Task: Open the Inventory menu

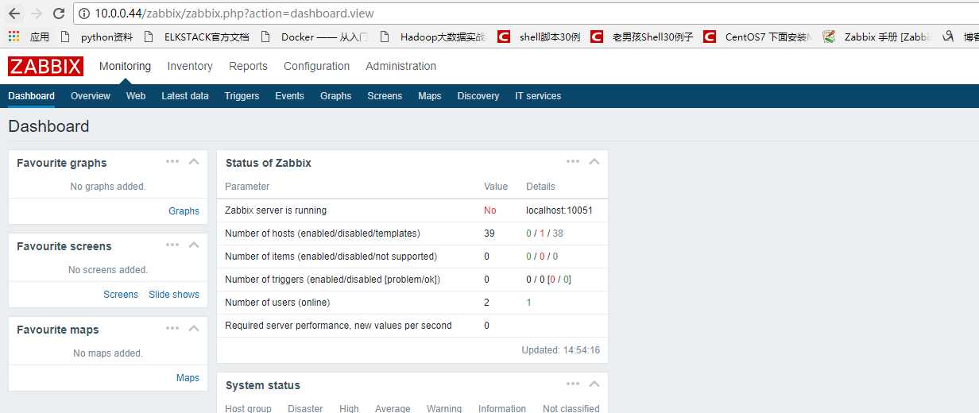Action: 190,66
